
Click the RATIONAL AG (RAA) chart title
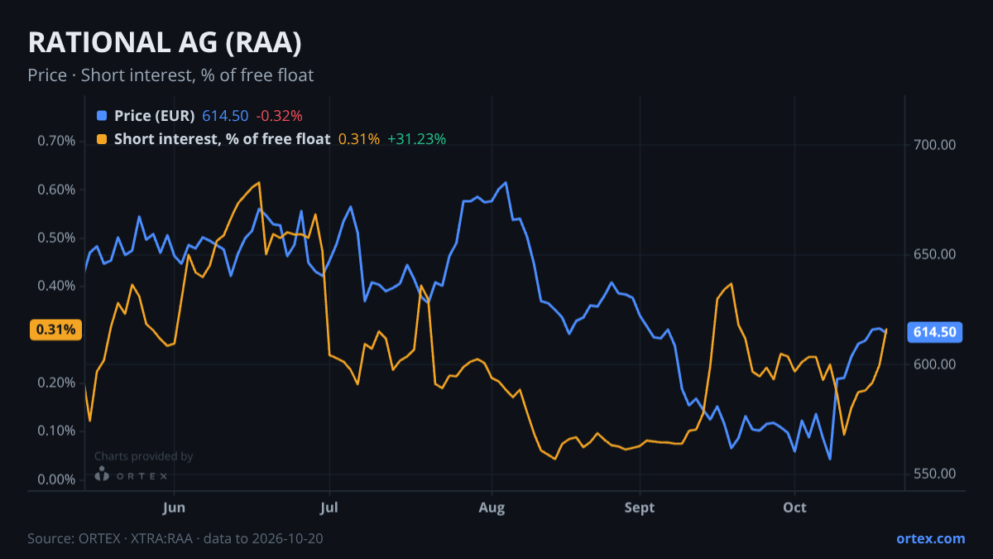click(164, 42)
